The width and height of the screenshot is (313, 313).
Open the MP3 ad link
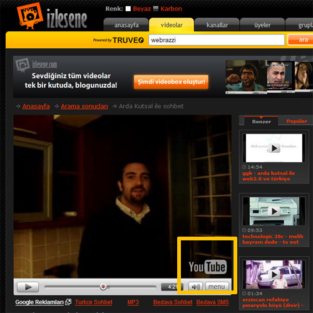[x=133, y=302]
